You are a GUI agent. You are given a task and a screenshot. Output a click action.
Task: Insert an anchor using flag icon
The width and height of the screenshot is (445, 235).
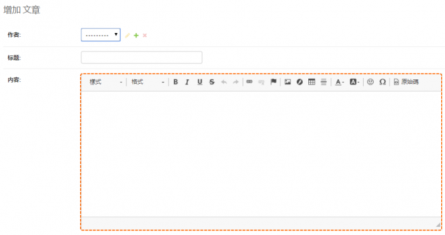pyautogui.click(x=273, y=82)
